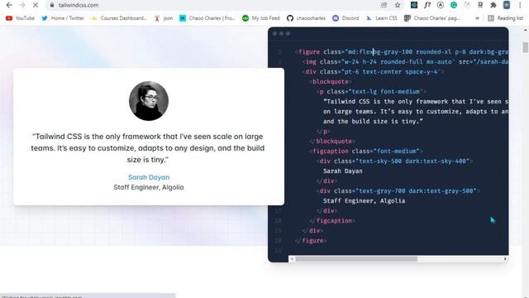This screenshot has height=298, width=529.
Task: Click the lock icon beside tailwindcss.com
Action: [52, 5]
